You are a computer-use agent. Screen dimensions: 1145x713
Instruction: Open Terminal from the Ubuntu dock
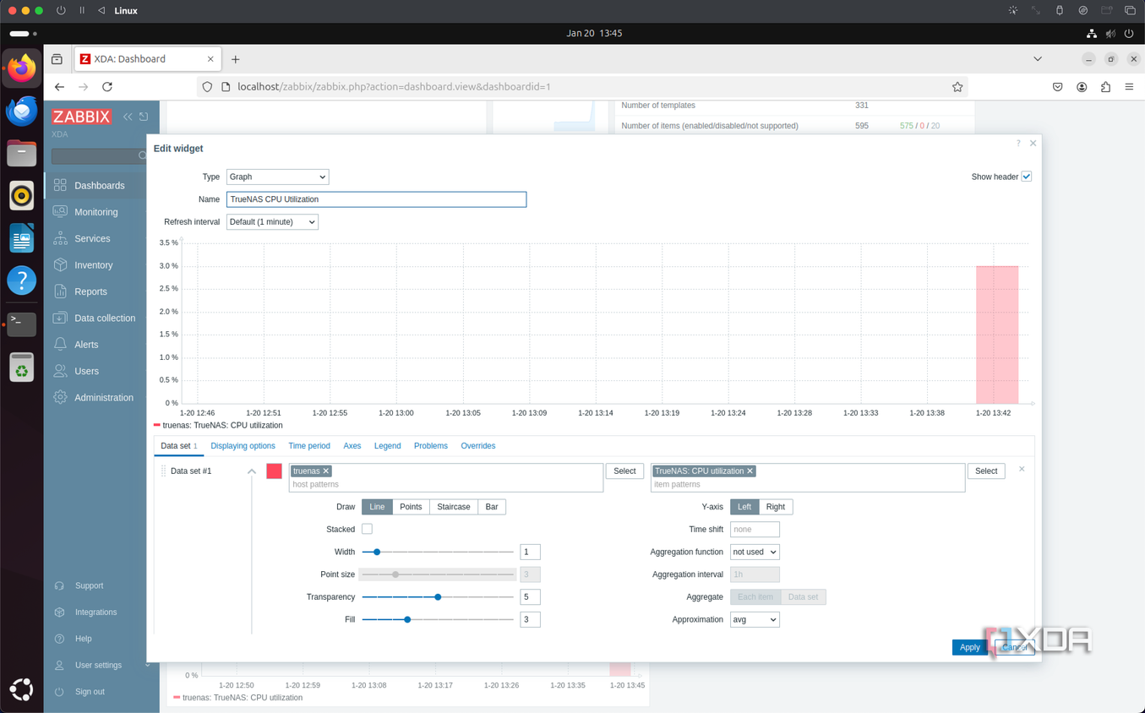[x=22, y=324]
